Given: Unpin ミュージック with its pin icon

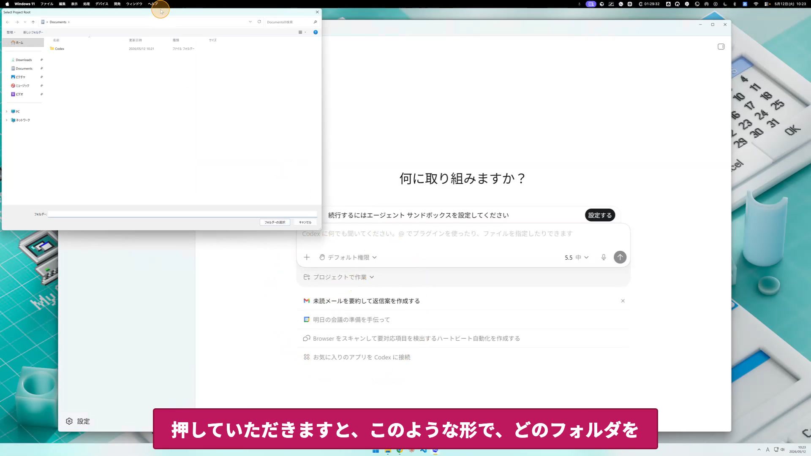Looking at the screenshot, I should (x=41, y=86).
